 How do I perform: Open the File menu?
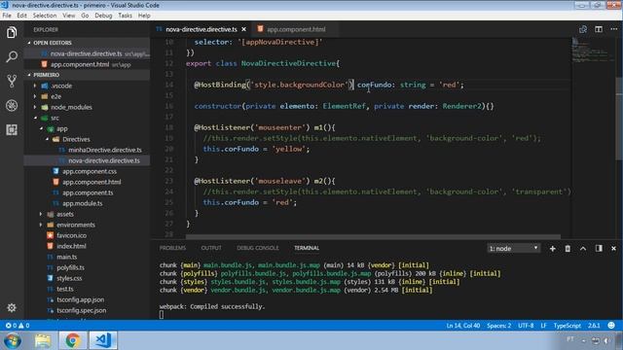(7, 16)
